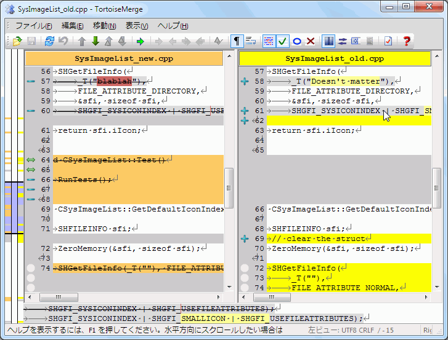Click the SysImageList_new.cpp pane header
This screenshot has height=340, width=448.
tap(124, 58)
